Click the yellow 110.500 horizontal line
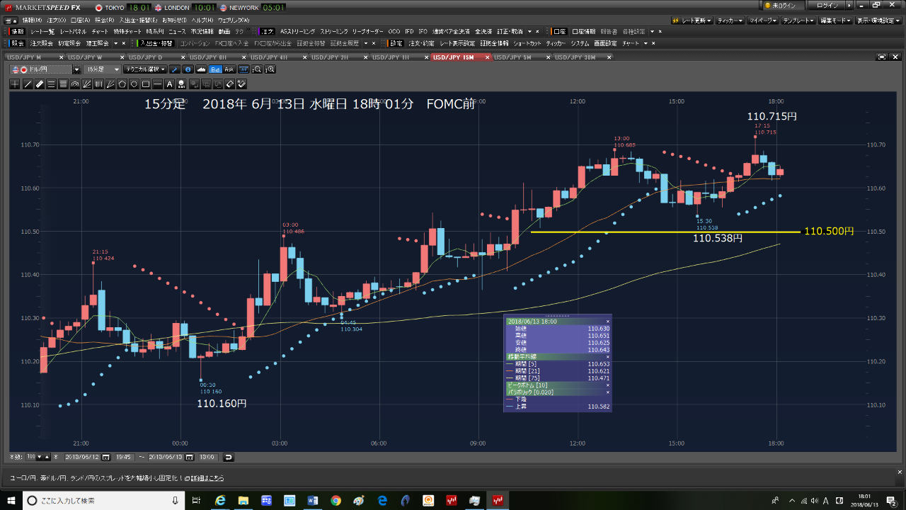906x510 pixels. point(665,232)
